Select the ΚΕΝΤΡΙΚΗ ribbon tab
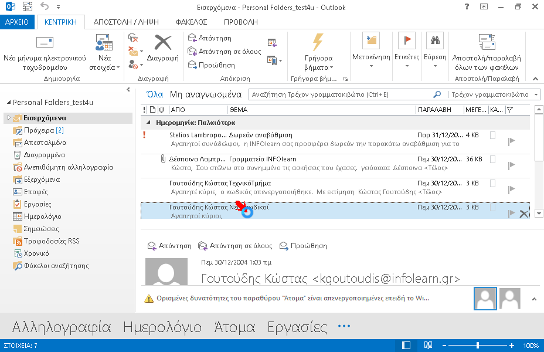The image size is (544, 352). point(61,22)
